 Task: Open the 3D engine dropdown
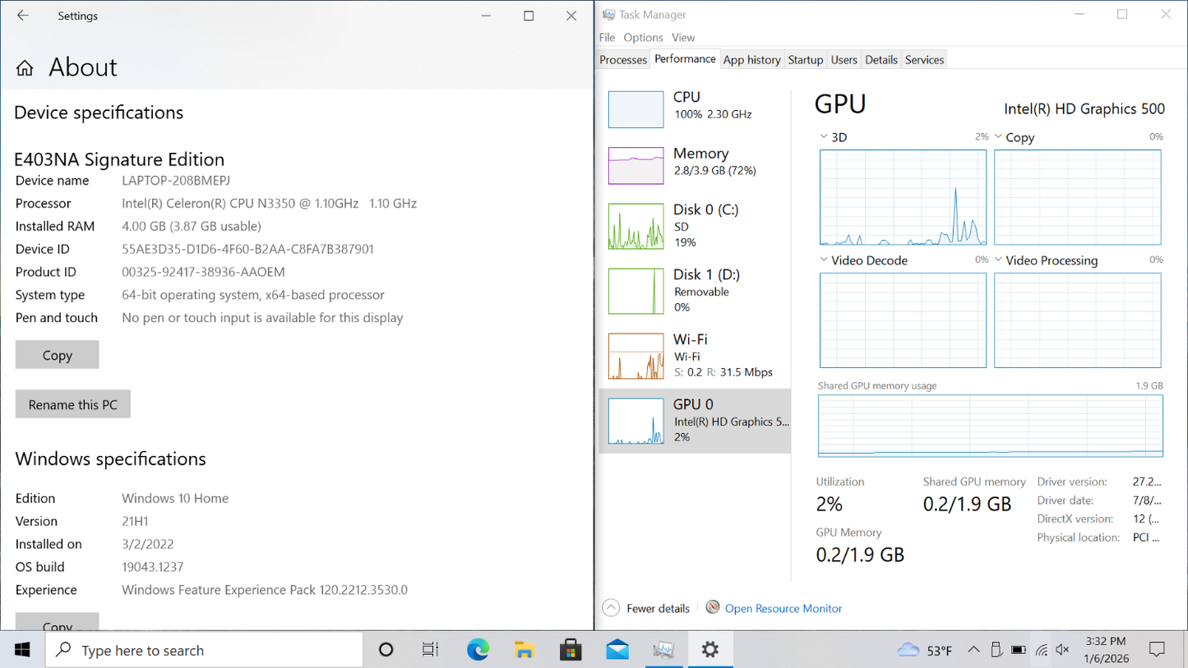(x=824, y=137)
